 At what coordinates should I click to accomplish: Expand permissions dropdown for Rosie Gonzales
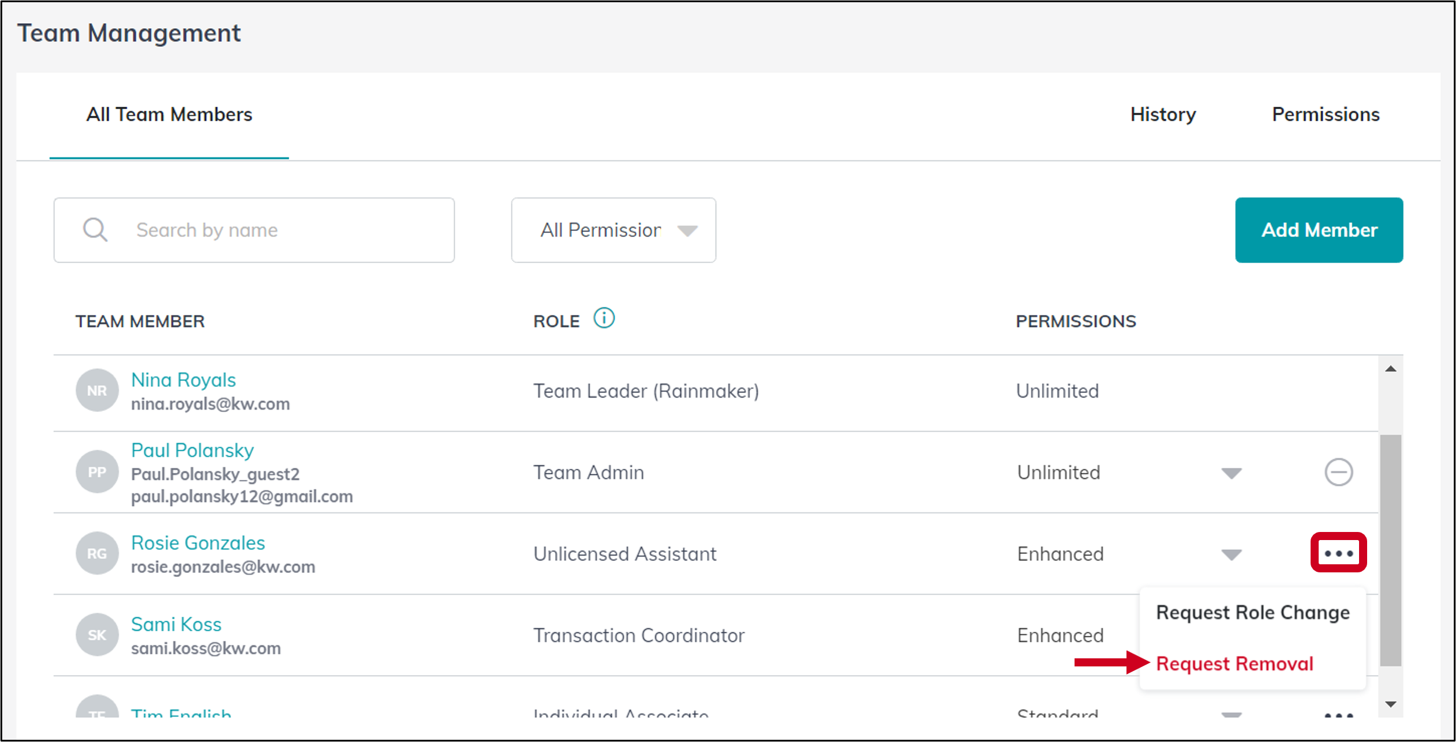pyautogui.click(x=1231, y=555)
